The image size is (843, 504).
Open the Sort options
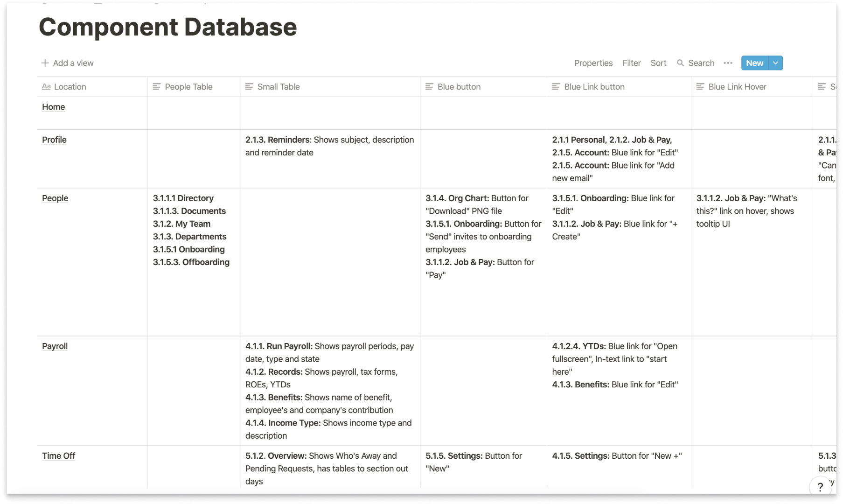click(658, 63)
